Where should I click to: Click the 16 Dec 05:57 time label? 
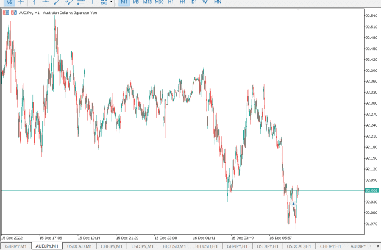280,238
